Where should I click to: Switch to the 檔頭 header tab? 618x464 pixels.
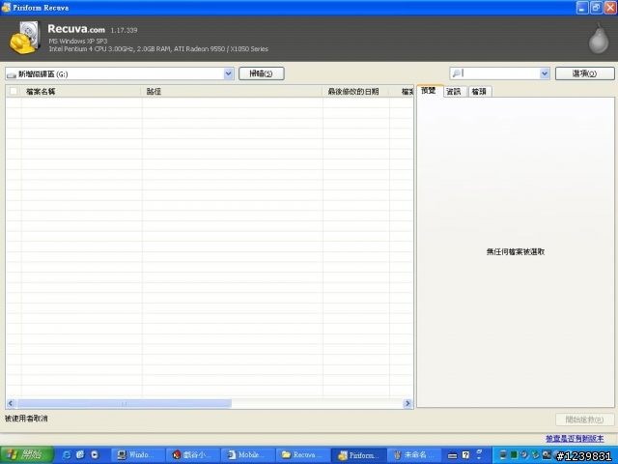480,92
